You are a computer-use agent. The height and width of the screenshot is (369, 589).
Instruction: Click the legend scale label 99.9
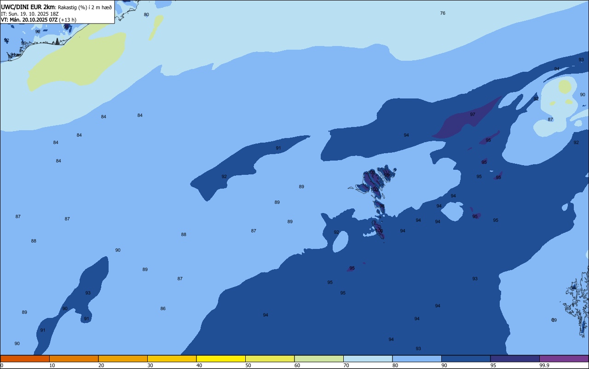pos(544,365)
